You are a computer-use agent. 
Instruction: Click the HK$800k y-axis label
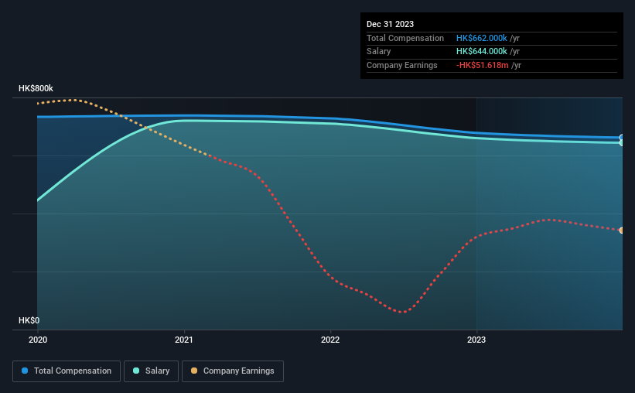(x=36, y=88)
